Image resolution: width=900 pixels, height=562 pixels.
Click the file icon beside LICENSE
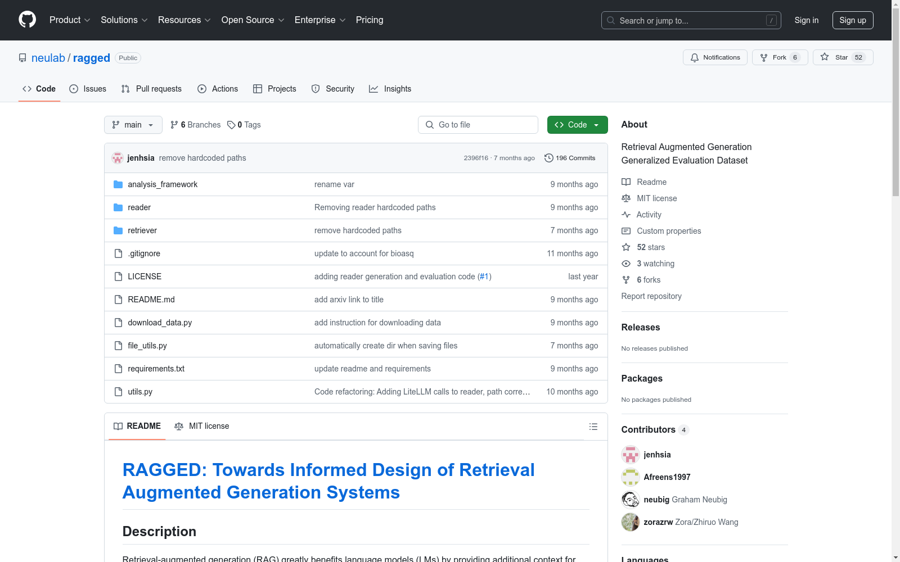point(118,277)
